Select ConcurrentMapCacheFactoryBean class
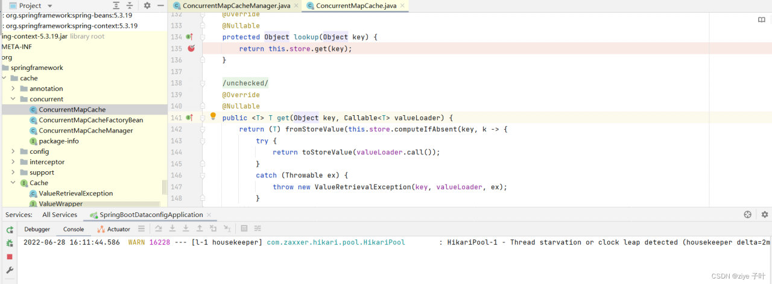 [90, 120]
